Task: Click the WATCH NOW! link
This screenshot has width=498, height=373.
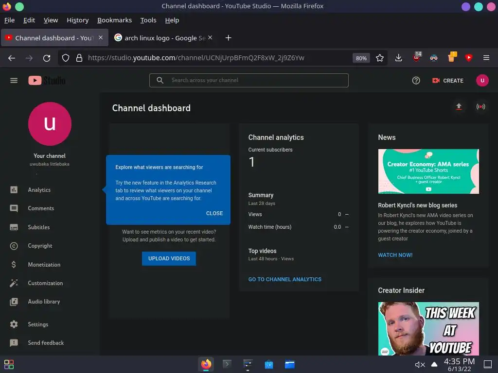Action: click(x=395, y=255)
